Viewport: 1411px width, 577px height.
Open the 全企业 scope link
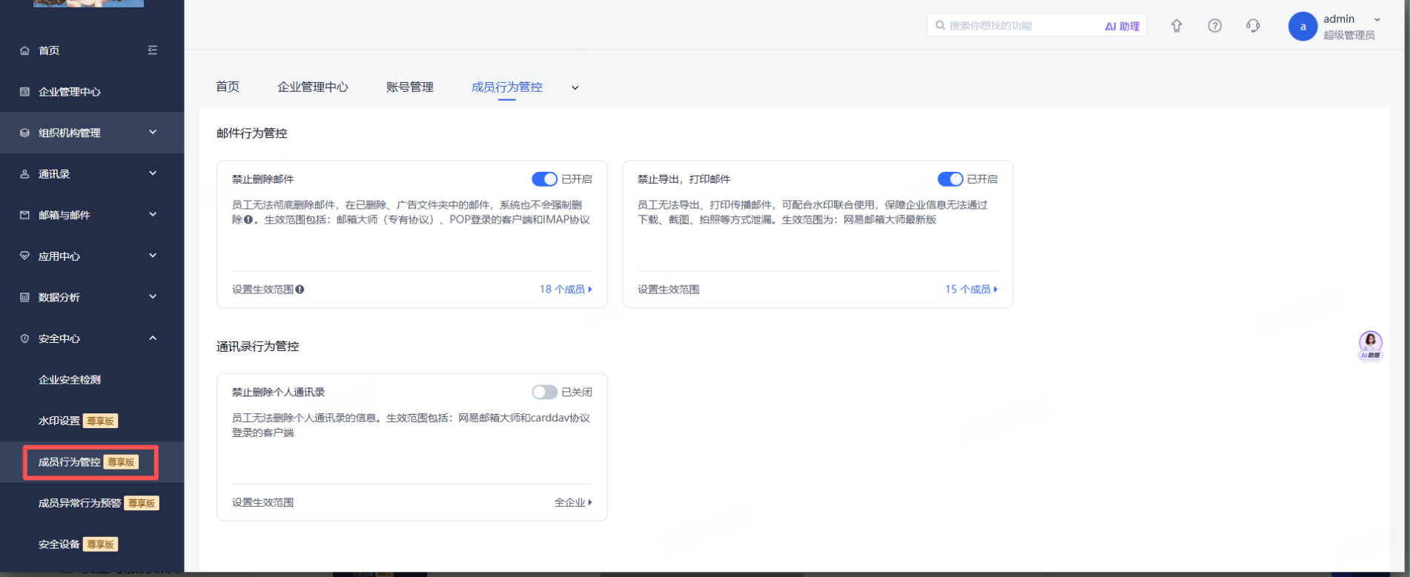pyautogui.click(x=573, y=502)
